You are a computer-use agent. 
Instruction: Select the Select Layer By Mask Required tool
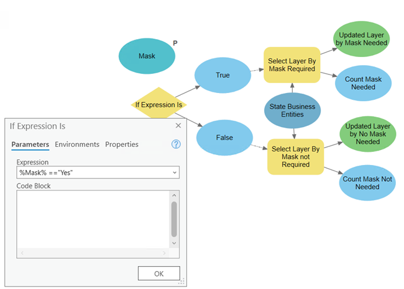point(292,64)
